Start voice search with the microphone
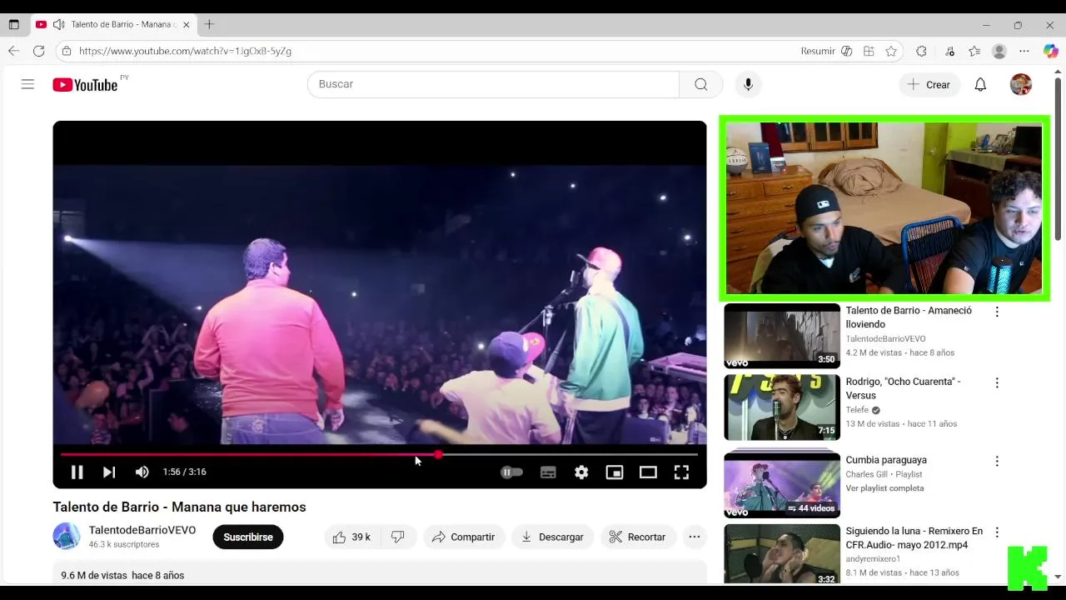Image resolution: width=1066 pixels, height=600 pixels. click(x=748, y=84)
